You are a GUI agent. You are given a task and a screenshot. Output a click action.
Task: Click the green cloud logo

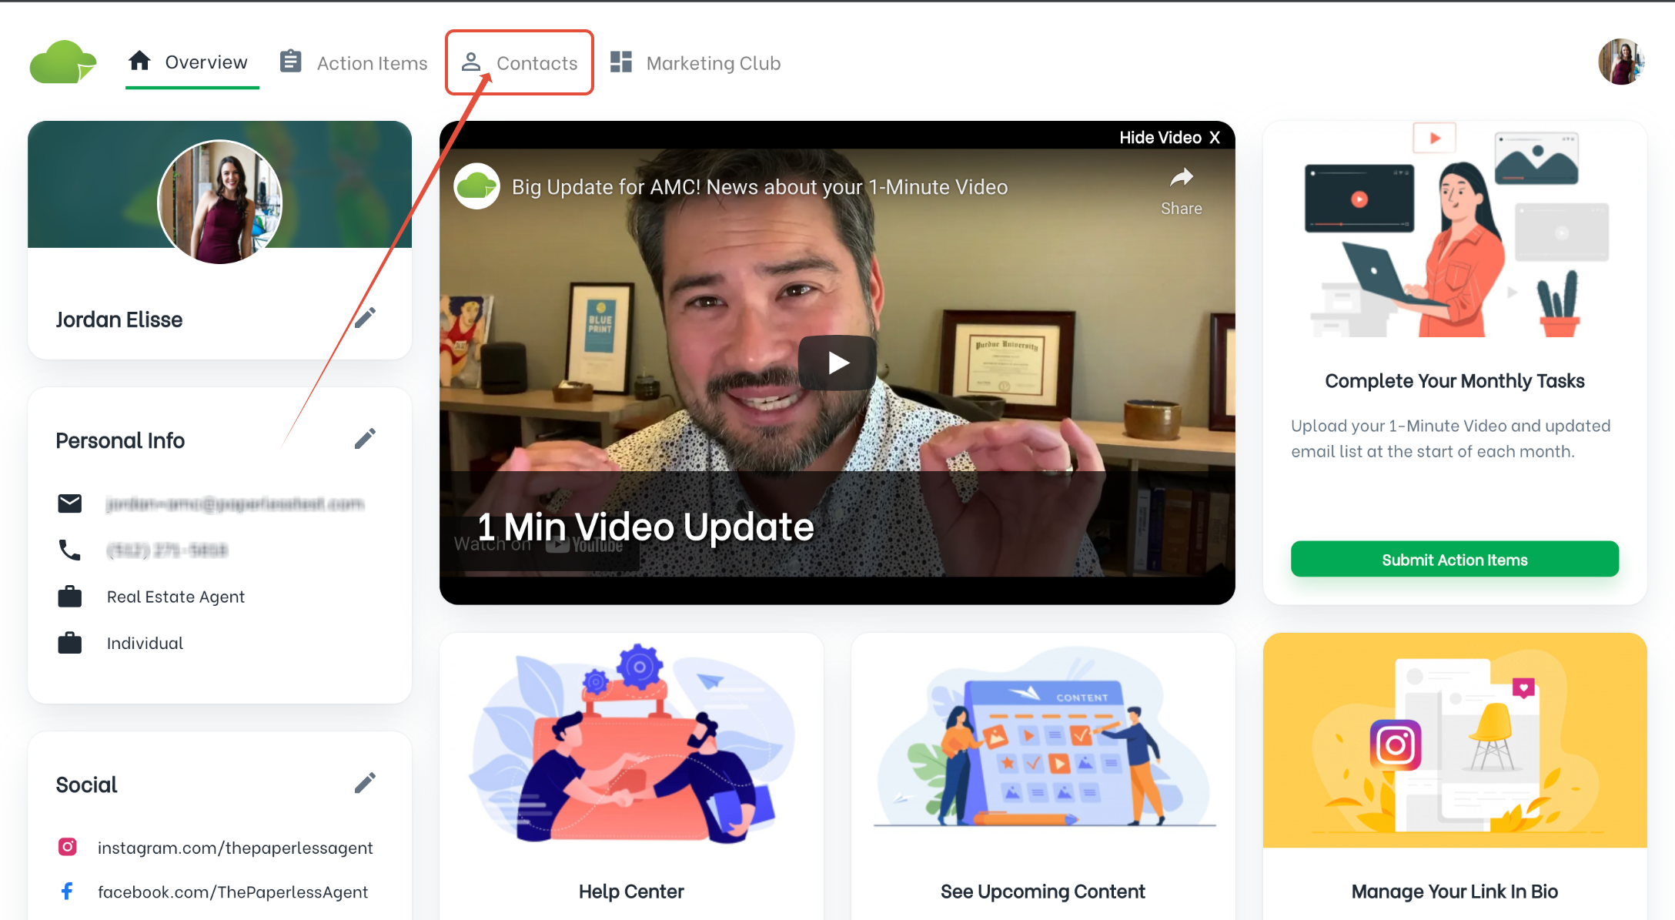click(63, 62)
